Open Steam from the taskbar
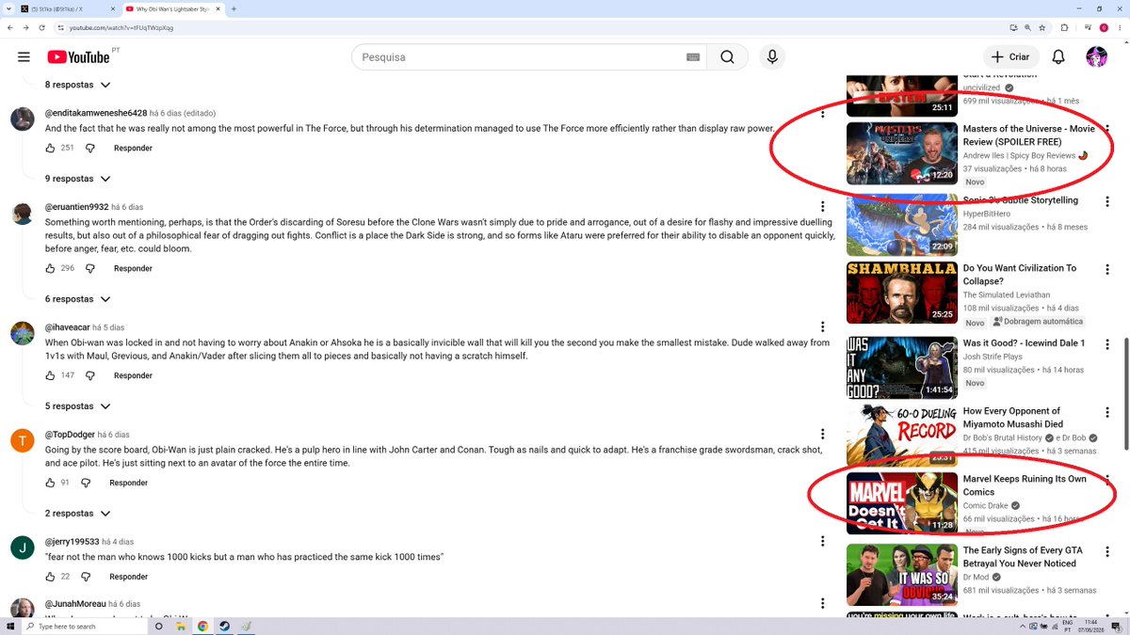Viewport: 1130px width, 635px height. pyautogui.click(x=224, y=626)
